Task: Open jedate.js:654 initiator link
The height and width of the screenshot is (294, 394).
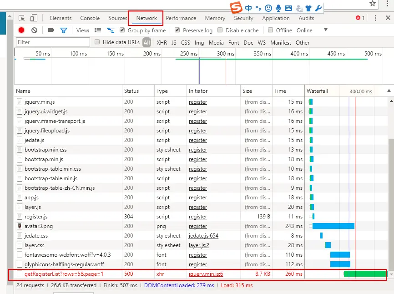Action: [203, 236]
